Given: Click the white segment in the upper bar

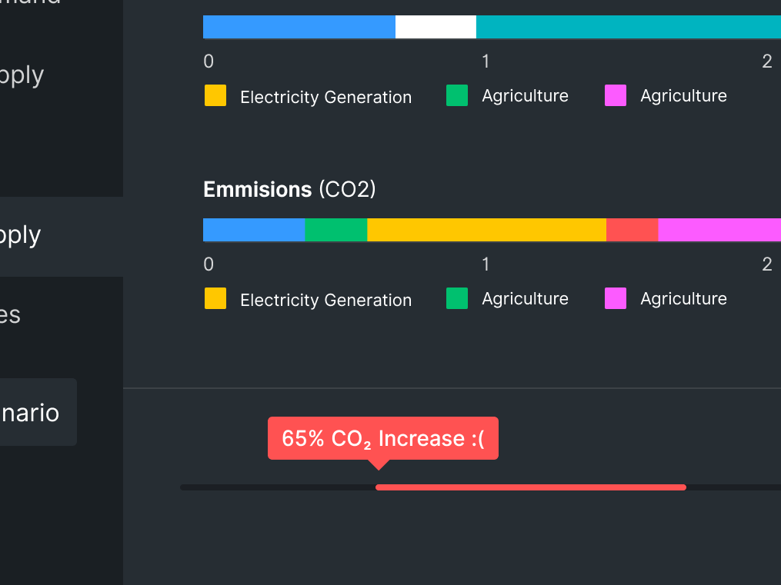Looking at the screenshot, I should (436, 26).
